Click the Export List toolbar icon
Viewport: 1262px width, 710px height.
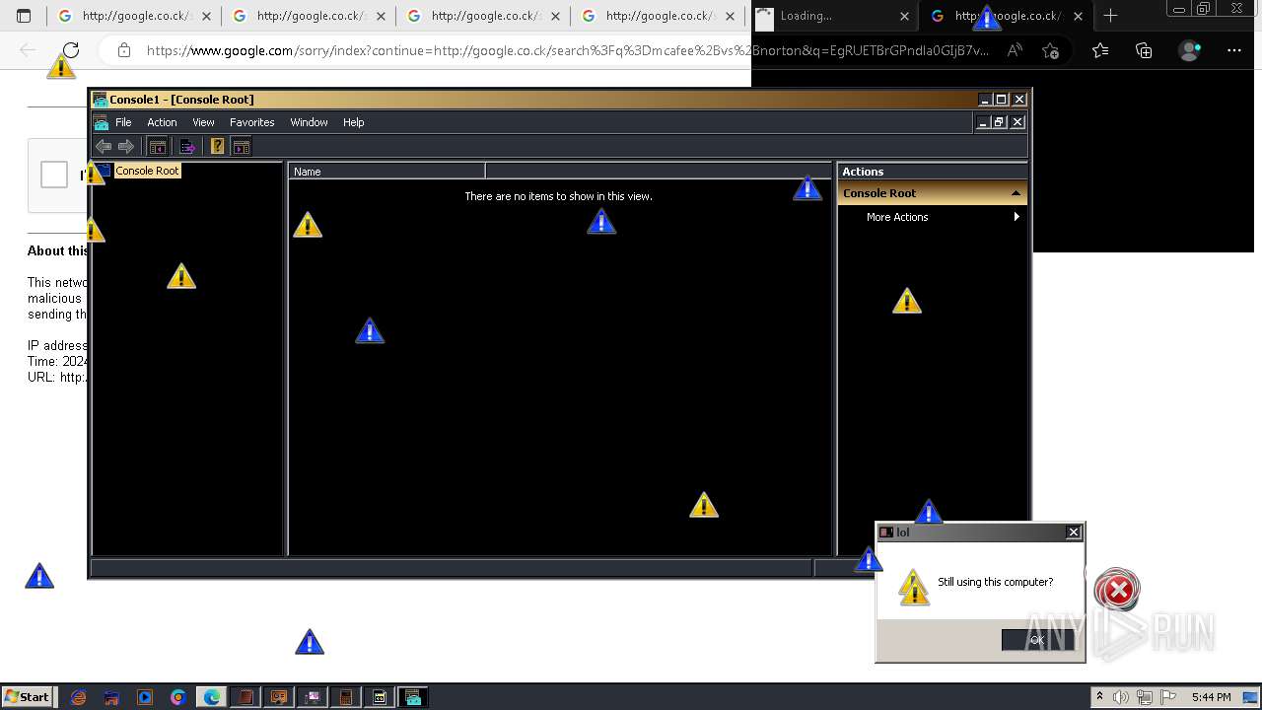click(186, 147)
